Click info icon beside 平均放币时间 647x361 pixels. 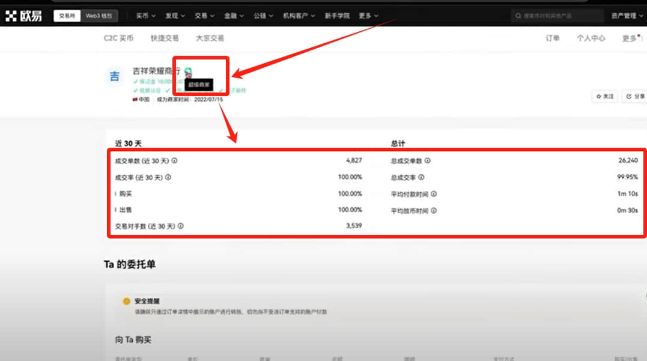434,210
